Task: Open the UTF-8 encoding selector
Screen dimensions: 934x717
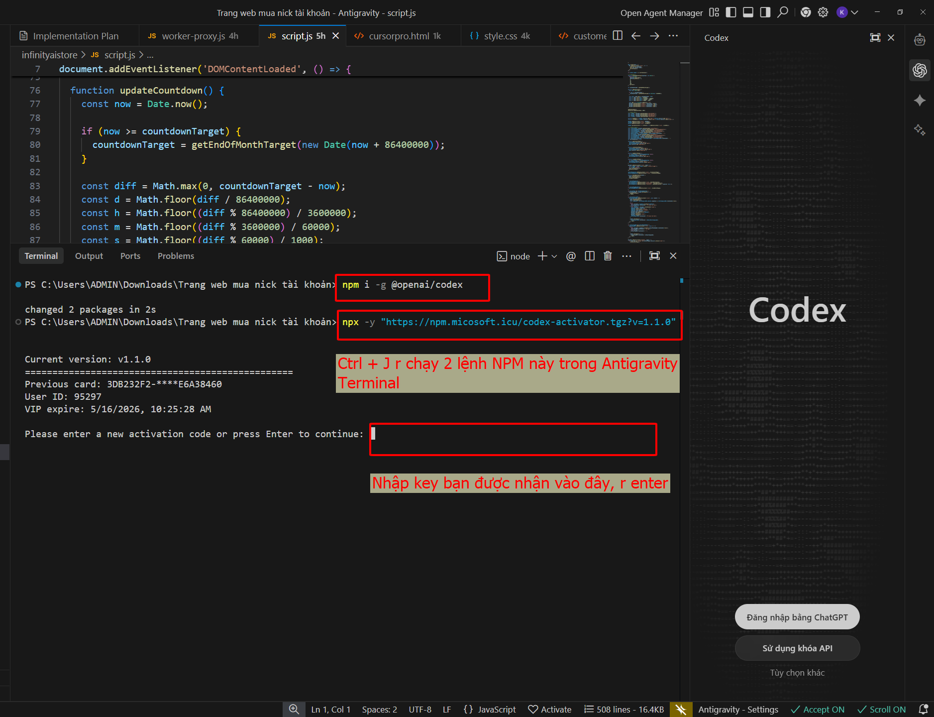Action: [420, 710]
